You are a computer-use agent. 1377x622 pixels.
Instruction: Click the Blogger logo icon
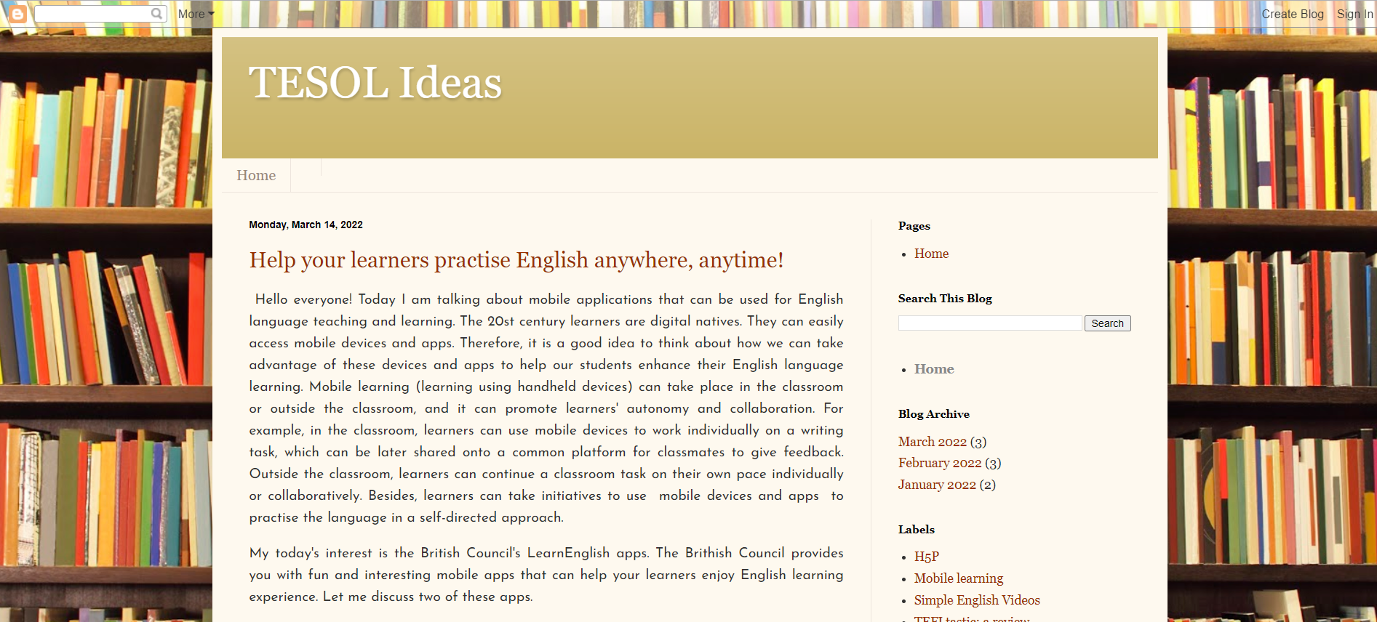click(x=17, y=14)
